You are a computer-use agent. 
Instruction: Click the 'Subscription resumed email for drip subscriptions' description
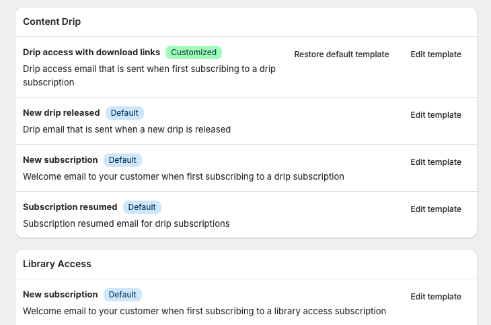point(126,223)
